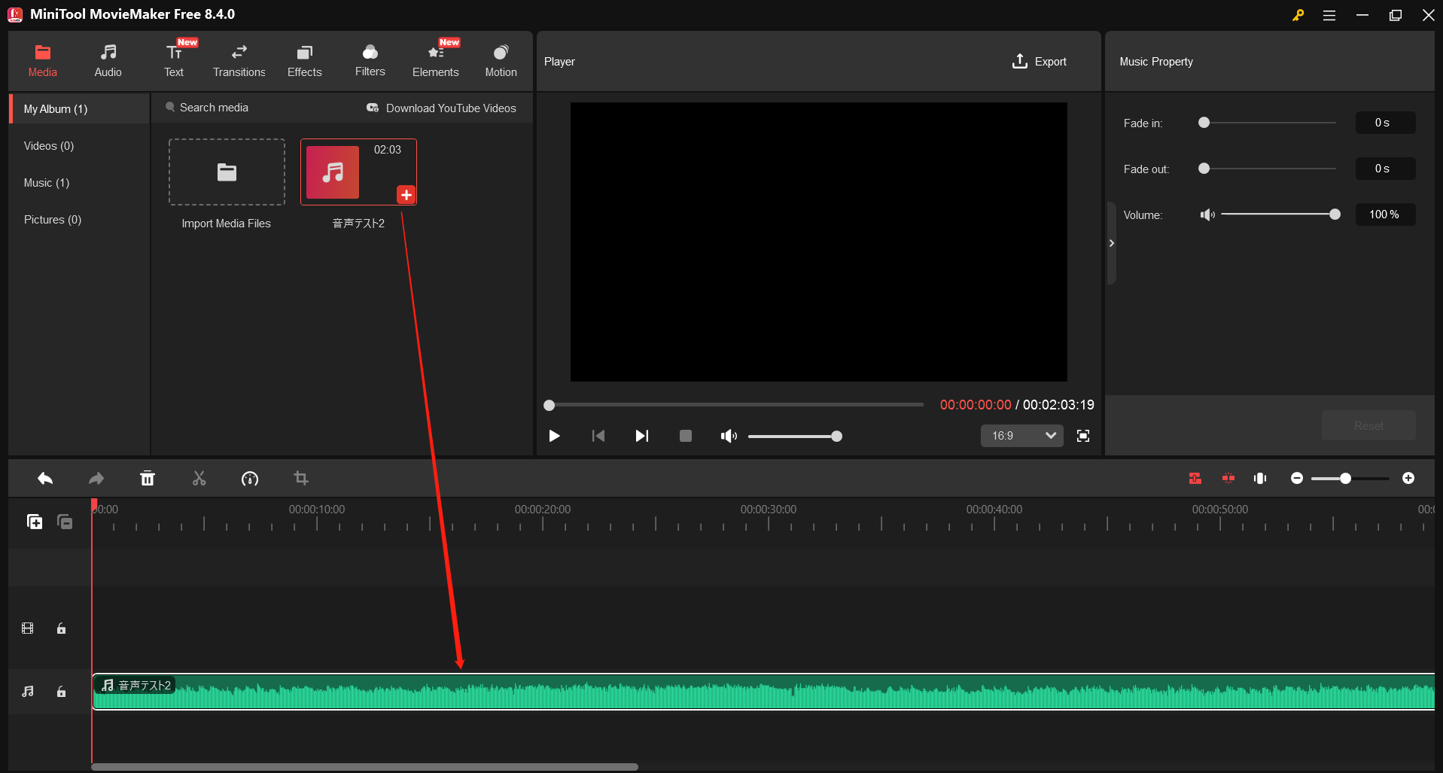Open the Filters panel

(370, 60)
